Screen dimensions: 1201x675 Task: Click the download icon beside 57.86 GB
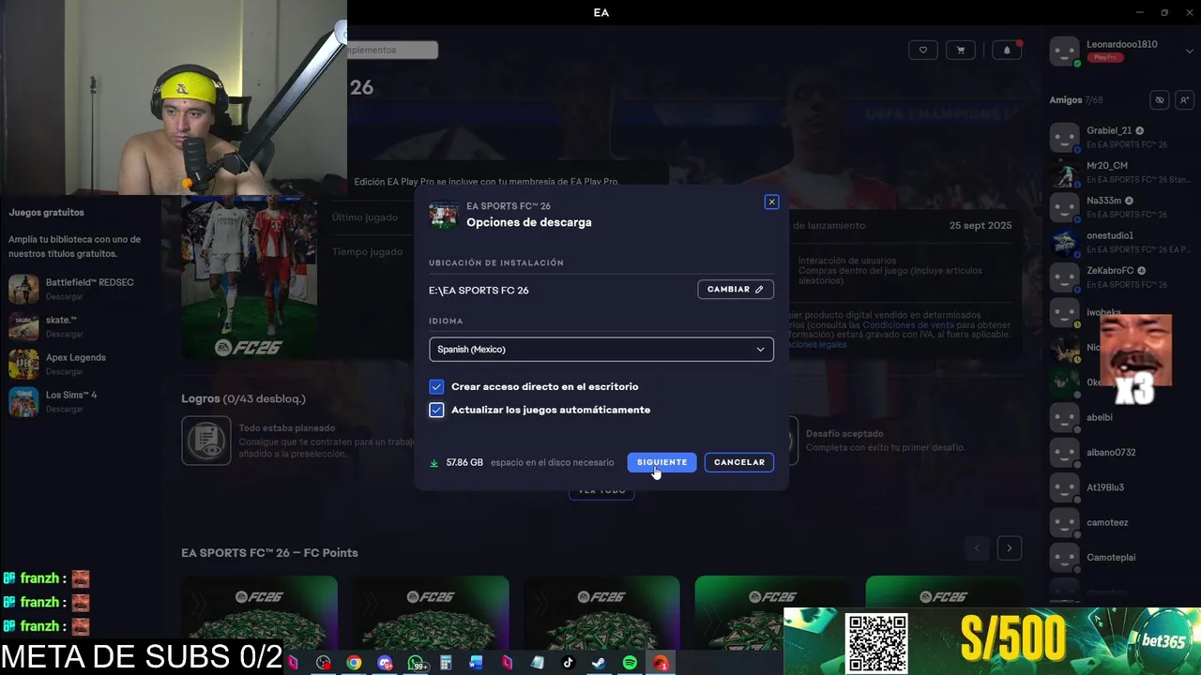click(x=433, y=462)
